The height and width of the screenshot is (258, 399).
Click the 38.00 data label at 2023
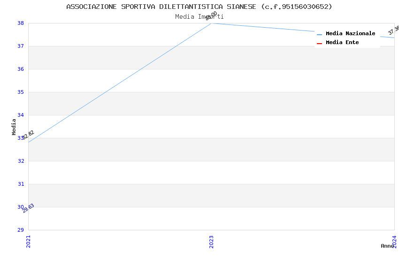pos(211,16)
